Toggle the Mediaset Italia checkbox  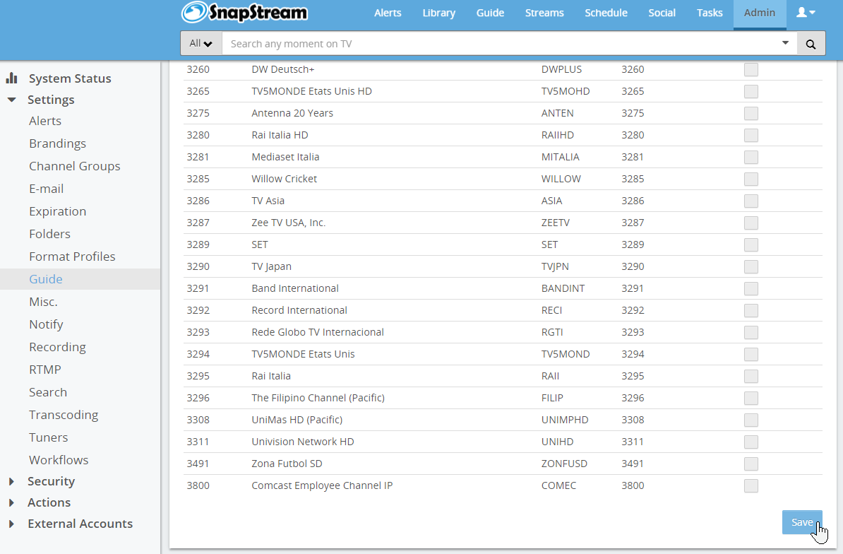tap(751, 157)
